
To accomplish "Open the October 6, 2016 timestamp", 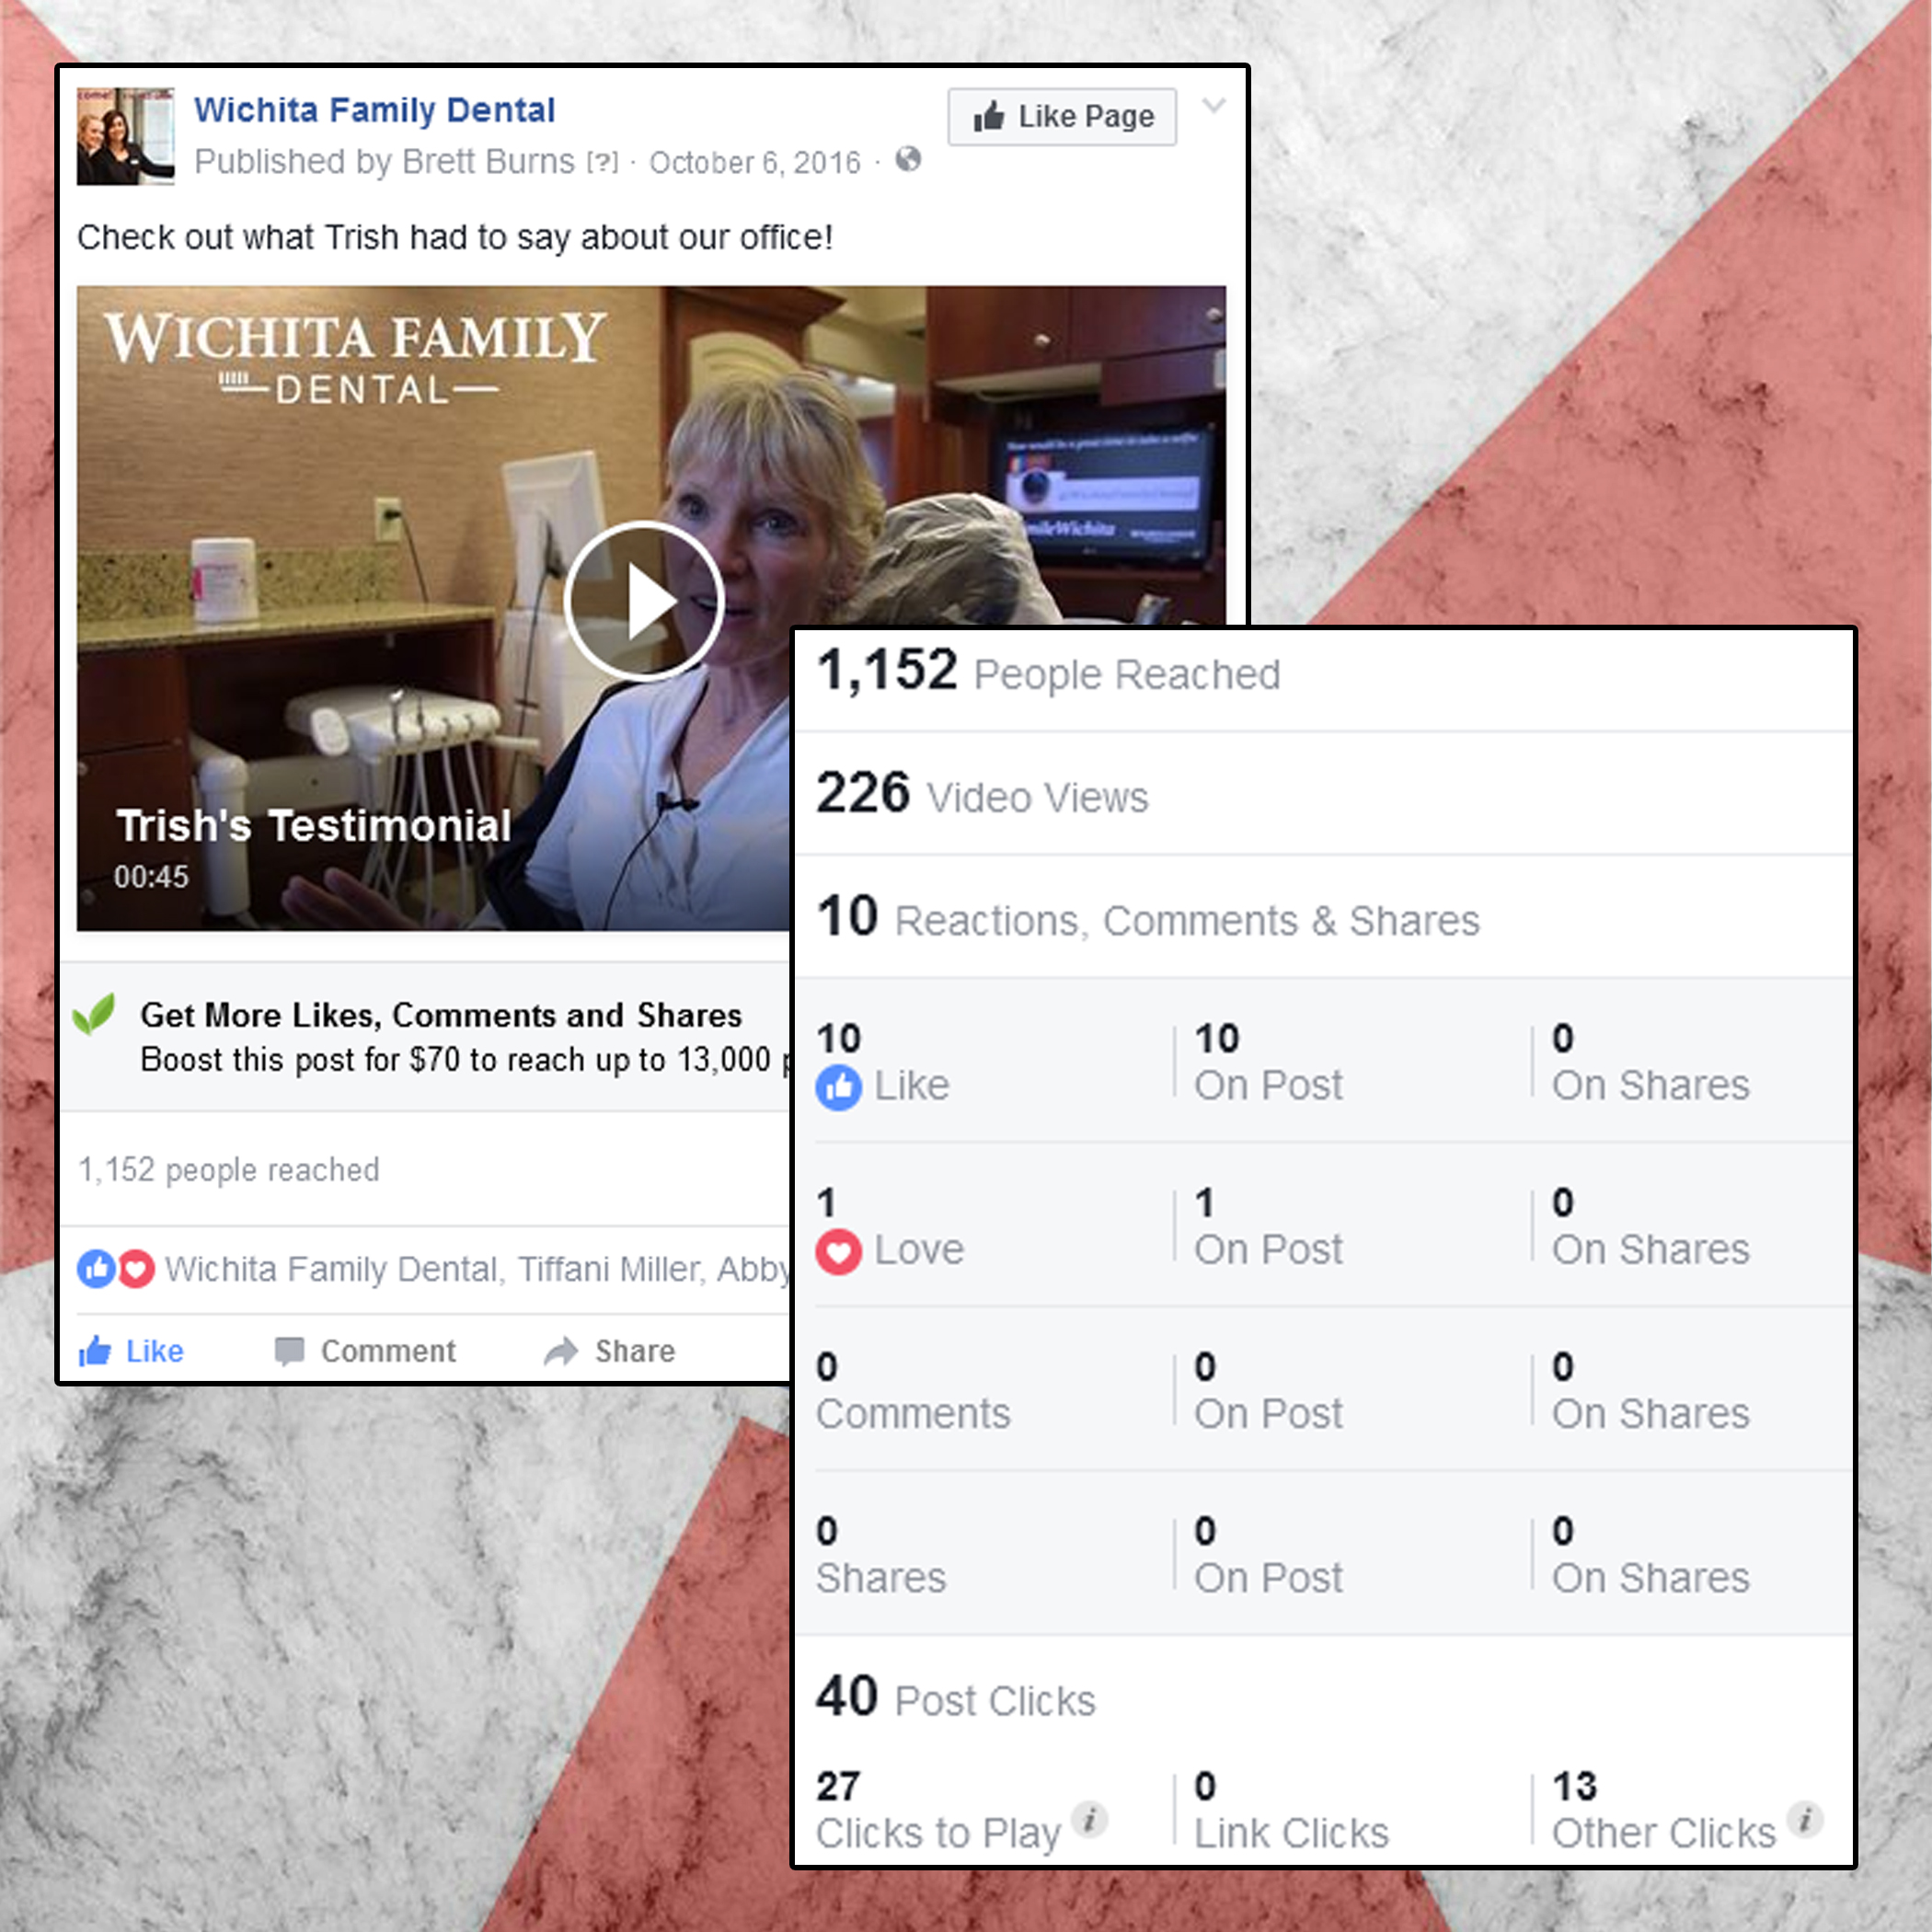I will (x=754, y=163).
